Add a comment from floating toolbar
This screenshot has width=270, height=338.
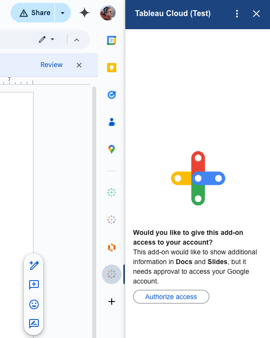pos(34,285)
